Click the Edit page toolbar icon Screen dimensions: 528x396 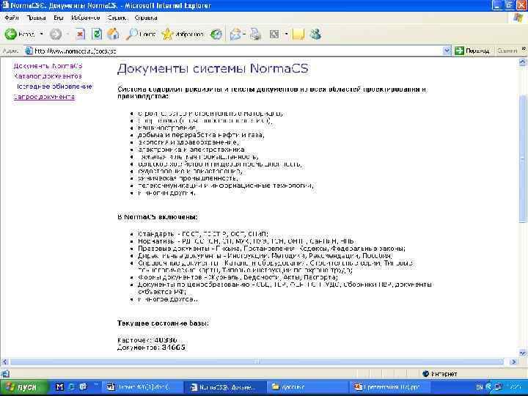click(x=274, y=34)
